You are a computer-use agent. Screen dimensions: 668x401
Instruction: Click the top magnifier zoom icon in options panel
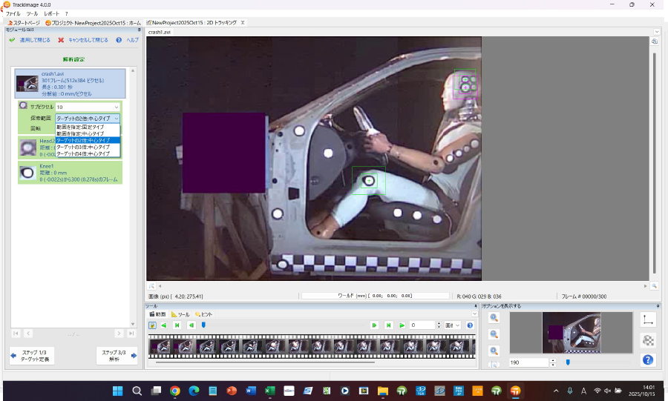[x=494, y=318]
